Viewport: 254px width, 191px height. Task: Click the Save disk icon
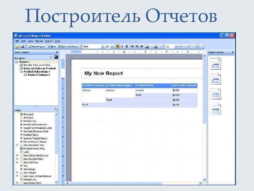click(x=22, y=47)
